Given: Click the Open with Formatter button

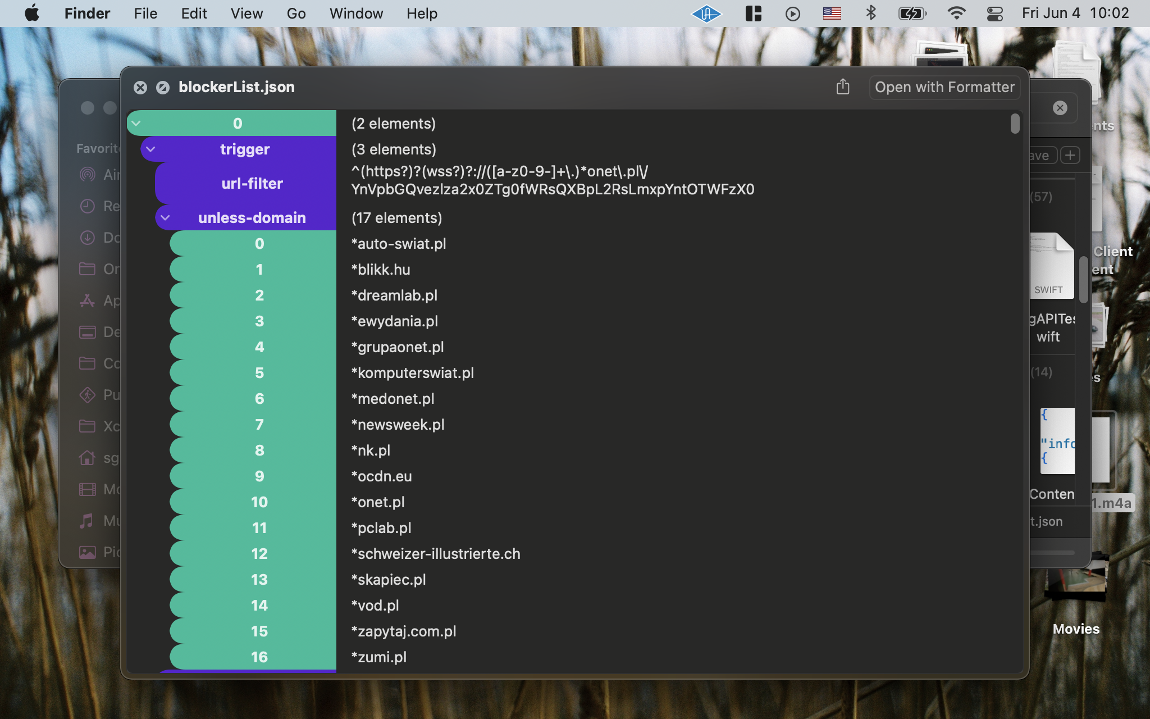Looking at the screenshot, I should click(944, 87).
